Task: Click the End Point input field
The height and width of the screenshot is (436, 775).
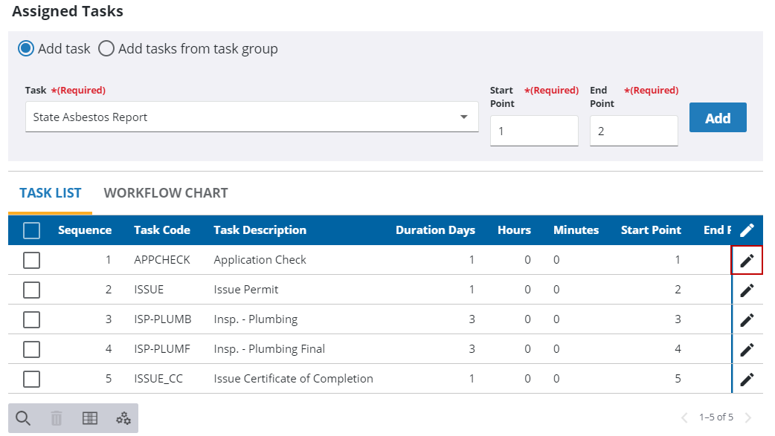Action: (x=634, y=131)
